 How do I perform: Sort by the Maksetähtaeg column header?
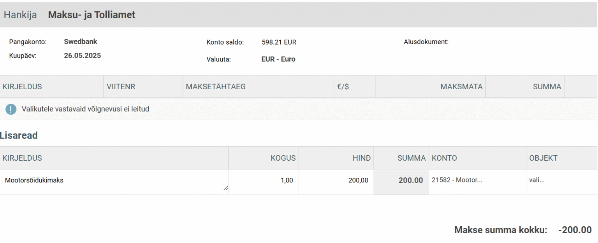pyautogui.click(x=215, y=86)
